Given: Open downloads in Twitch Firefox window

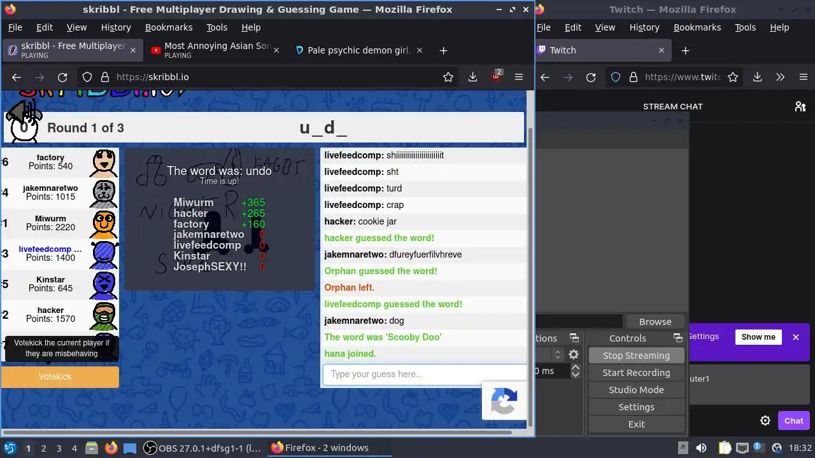Looking at the screenshot, I should coord(757,77).
